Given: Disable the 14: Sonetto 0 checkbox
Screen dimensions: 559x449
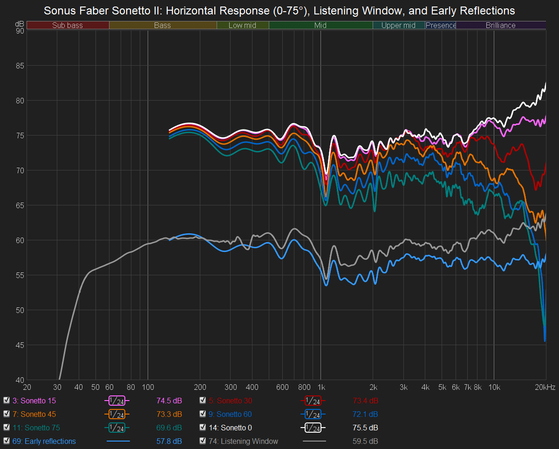Looking at the screenshot, I should pos(203,427).
